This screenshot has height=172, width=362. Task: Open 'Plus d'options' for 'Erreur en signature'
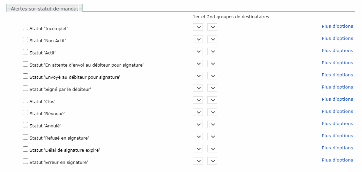337,160
